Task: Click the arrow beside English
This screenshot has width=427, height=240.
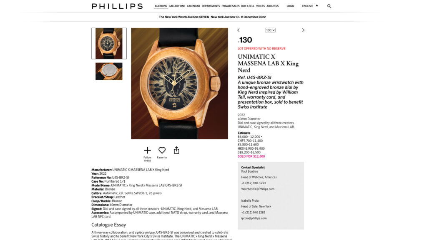Action: [x=317, y=5]
